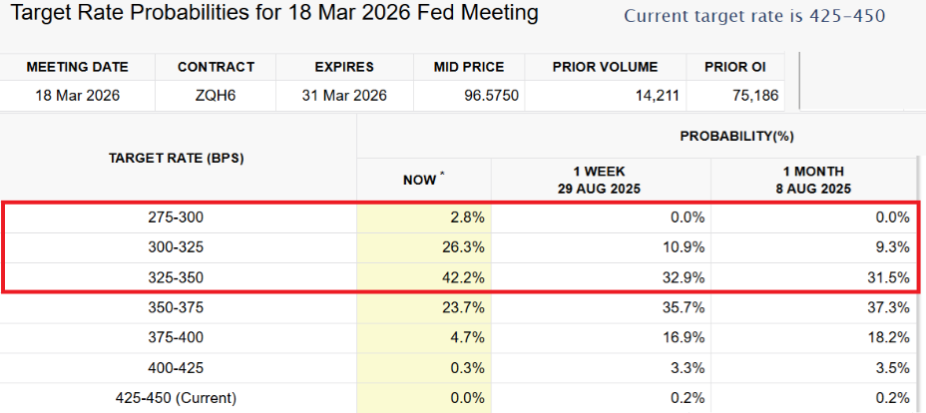
Task: Click the MID PRICE column header
Action: 469,67
